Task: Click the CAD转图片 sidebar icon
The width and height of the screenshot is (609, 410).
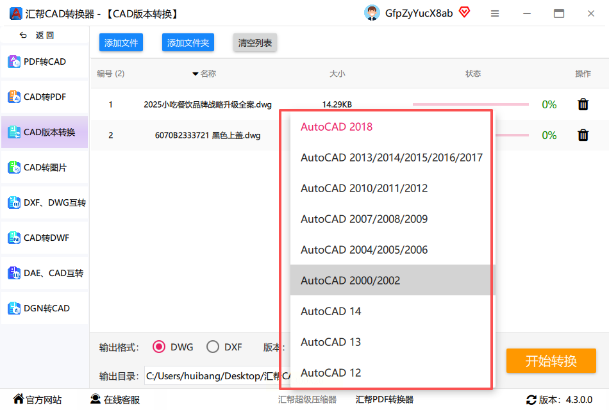Action: (14, 167)
